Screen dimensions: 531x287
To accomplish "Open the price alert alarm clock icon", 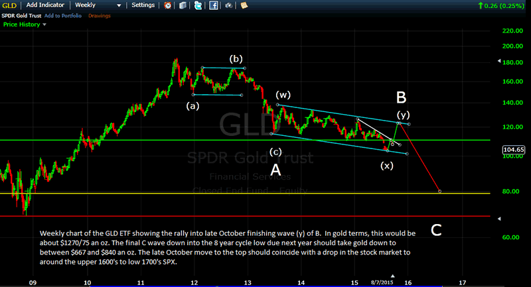I will pyautogui.click(x=168, y=5).
